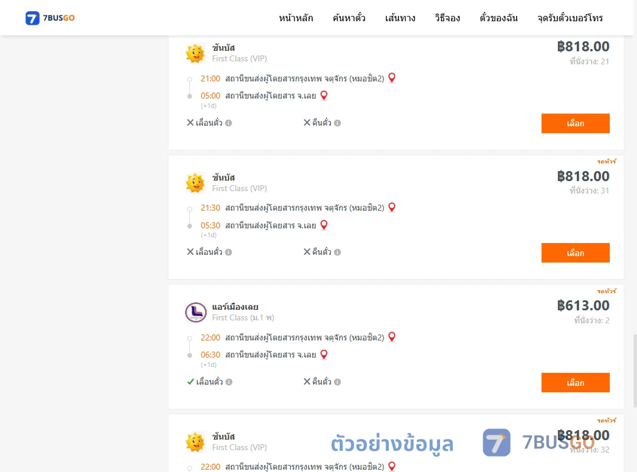
Task: Open map pin for 05:30 Loei arrival
Action: coord(324,225)
